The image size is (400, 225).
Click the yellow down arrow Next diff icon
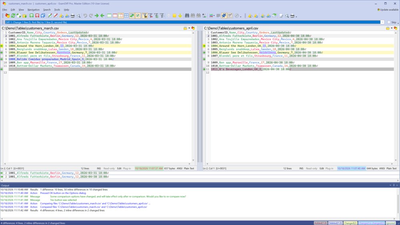point(180,16)
